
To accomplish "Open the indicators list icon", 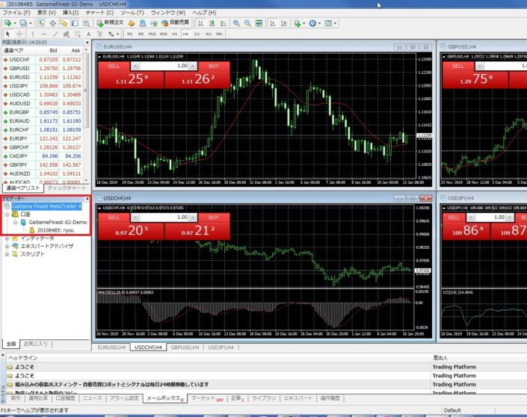I will pyautogui.click(x=297, y=23).
